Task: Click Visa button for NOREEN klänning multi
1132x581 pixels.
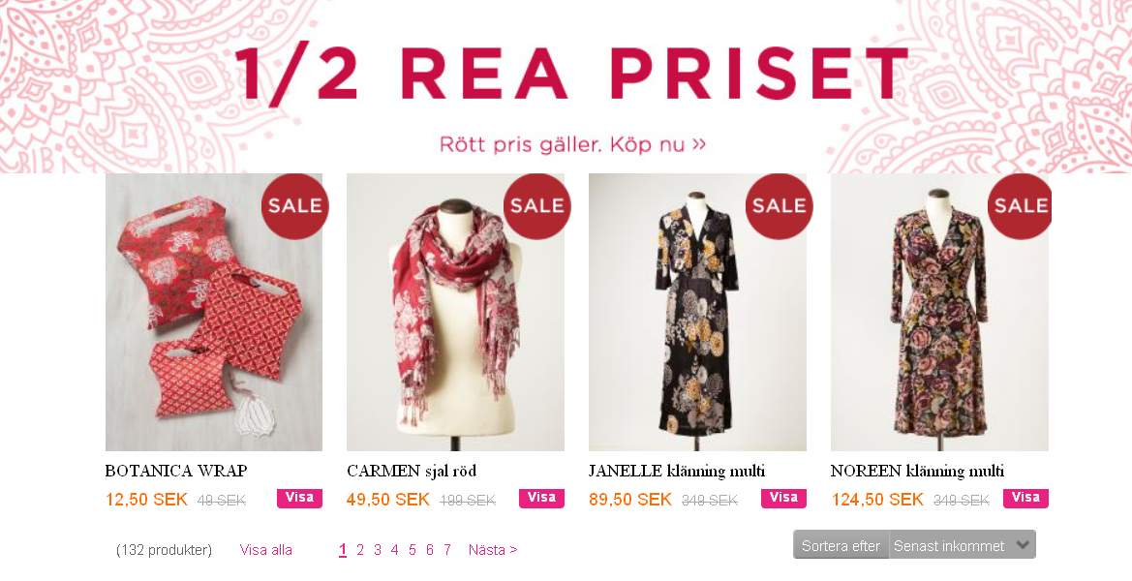Action: click(x=1025, y=498)
